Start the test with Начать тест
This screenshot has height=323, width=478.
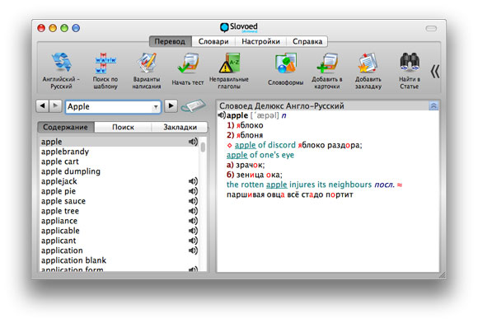tap(187, 69)
